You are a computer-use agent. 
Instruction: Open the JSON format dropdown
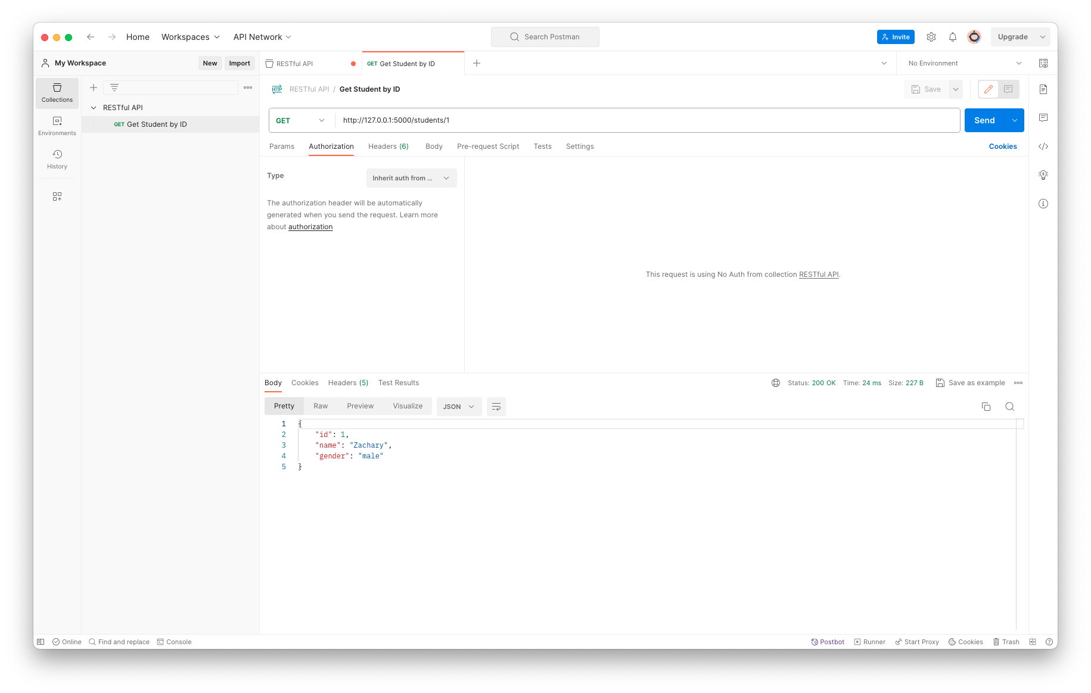click(x=459, y=407)
